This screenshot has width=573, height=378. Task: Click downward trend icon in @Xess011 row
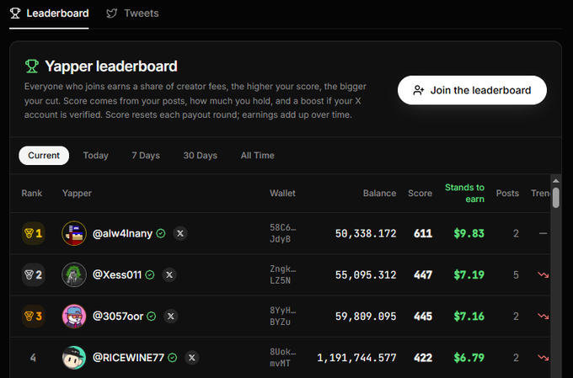[543, 274]
